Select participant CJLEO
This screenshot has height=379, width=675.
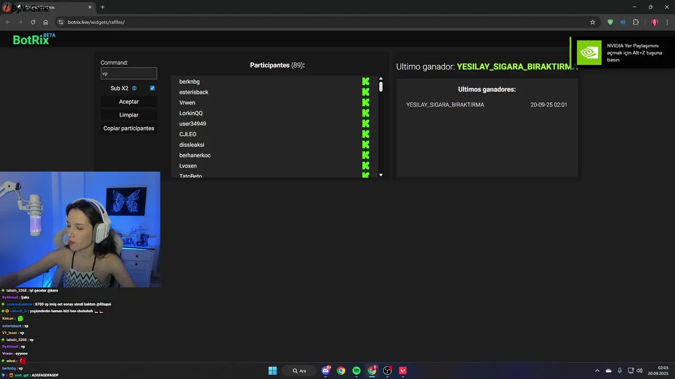pos(188,134)
